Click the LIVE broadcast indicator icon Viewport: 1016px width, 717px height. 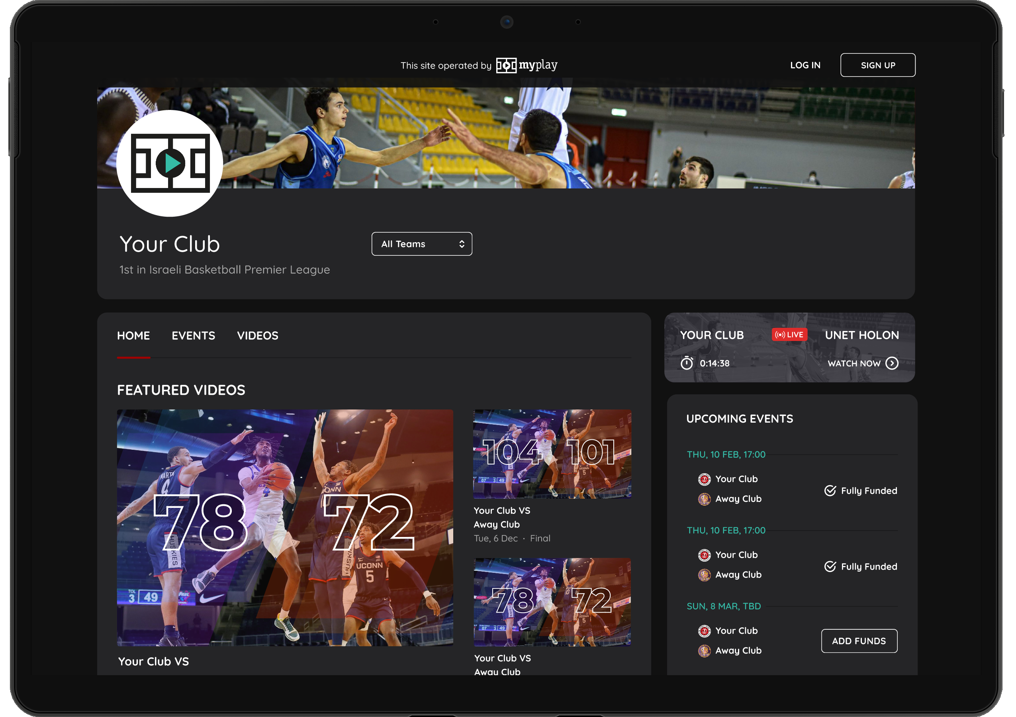(x=789, y=335)
